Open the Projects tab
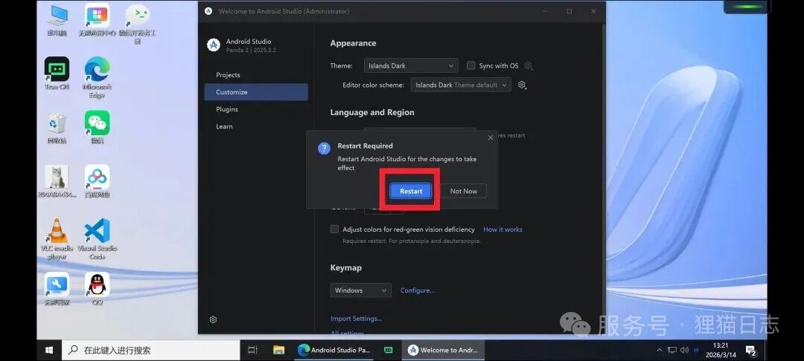This screenshot has height=361, width=804. click(x=256, y=75)
